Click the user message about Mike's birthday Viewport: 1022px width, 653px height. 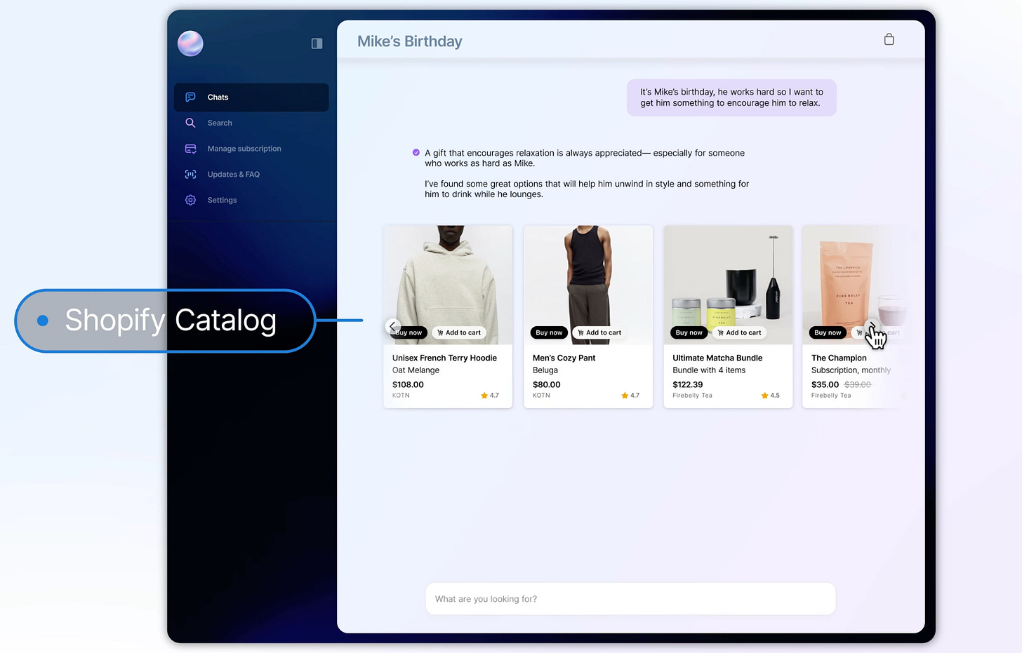point(731,97)
